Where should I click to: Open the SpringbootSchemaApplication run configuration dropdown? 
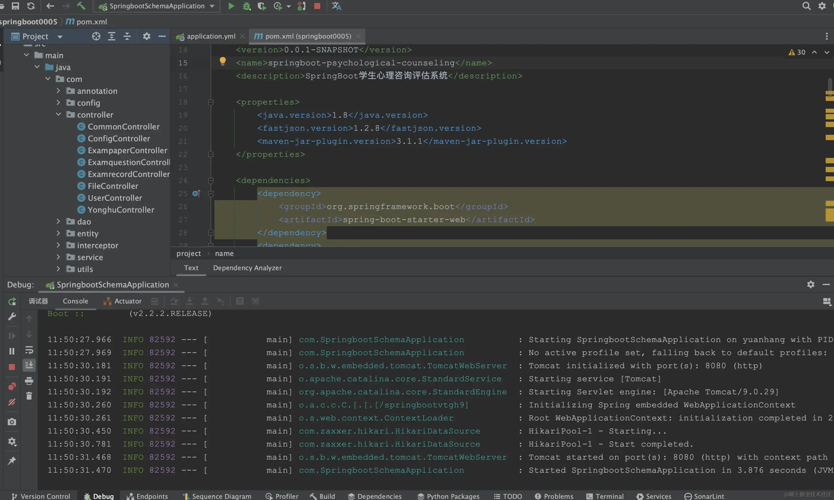point(157,6)
